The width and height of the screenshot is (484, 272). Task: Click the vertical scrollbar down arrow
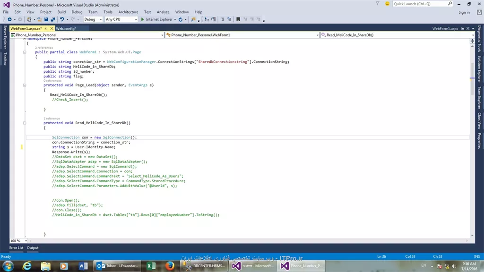pos(472,236)
